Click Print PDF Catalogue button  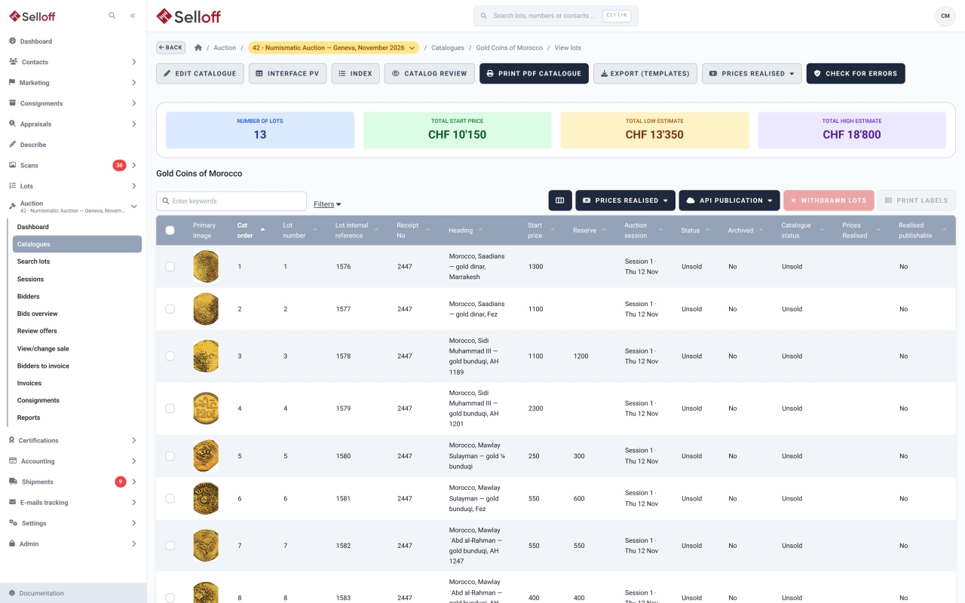[534, 74]
